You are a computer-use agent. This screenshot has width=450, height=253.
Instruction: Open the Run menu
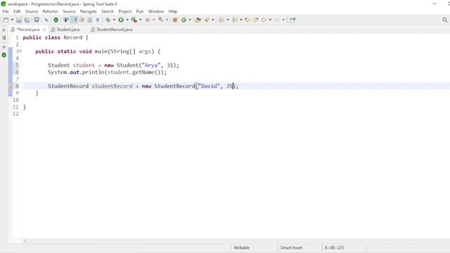(x=140, y=11)
